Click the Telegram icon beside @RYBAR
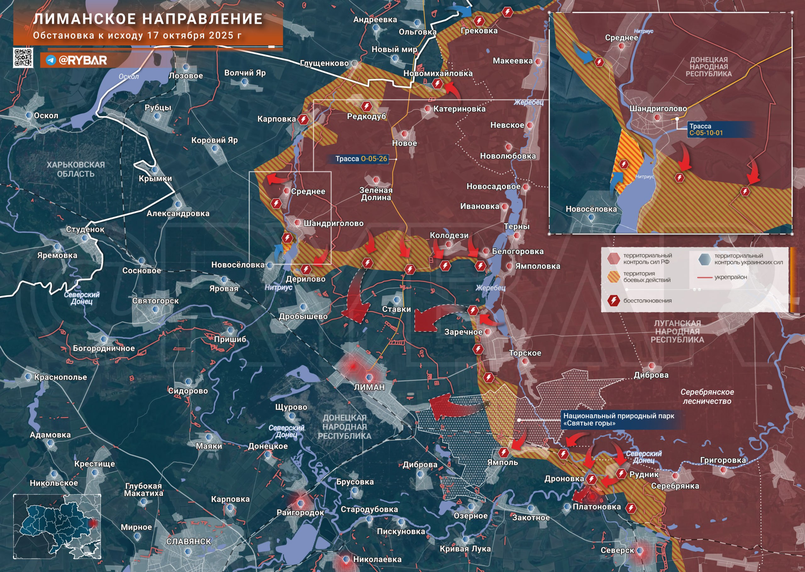 pyautogui.click(x=51, y=60)
